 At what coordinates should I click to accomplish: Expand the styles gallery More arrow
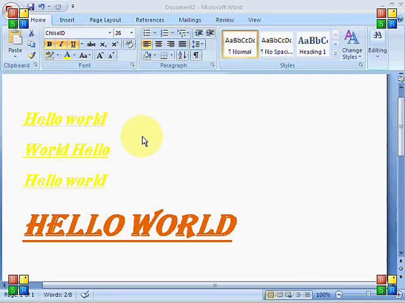pos(335,54)
